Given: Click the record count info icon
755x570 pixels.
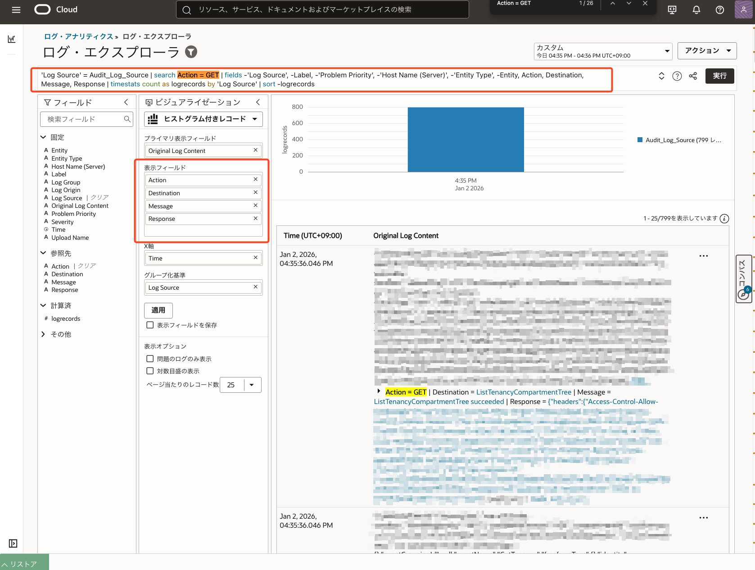Looking at the screenshot, I should tap(724, 219).
